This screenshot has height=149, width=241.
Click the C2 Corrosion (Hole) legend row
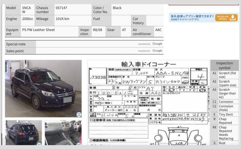[225, 108]
